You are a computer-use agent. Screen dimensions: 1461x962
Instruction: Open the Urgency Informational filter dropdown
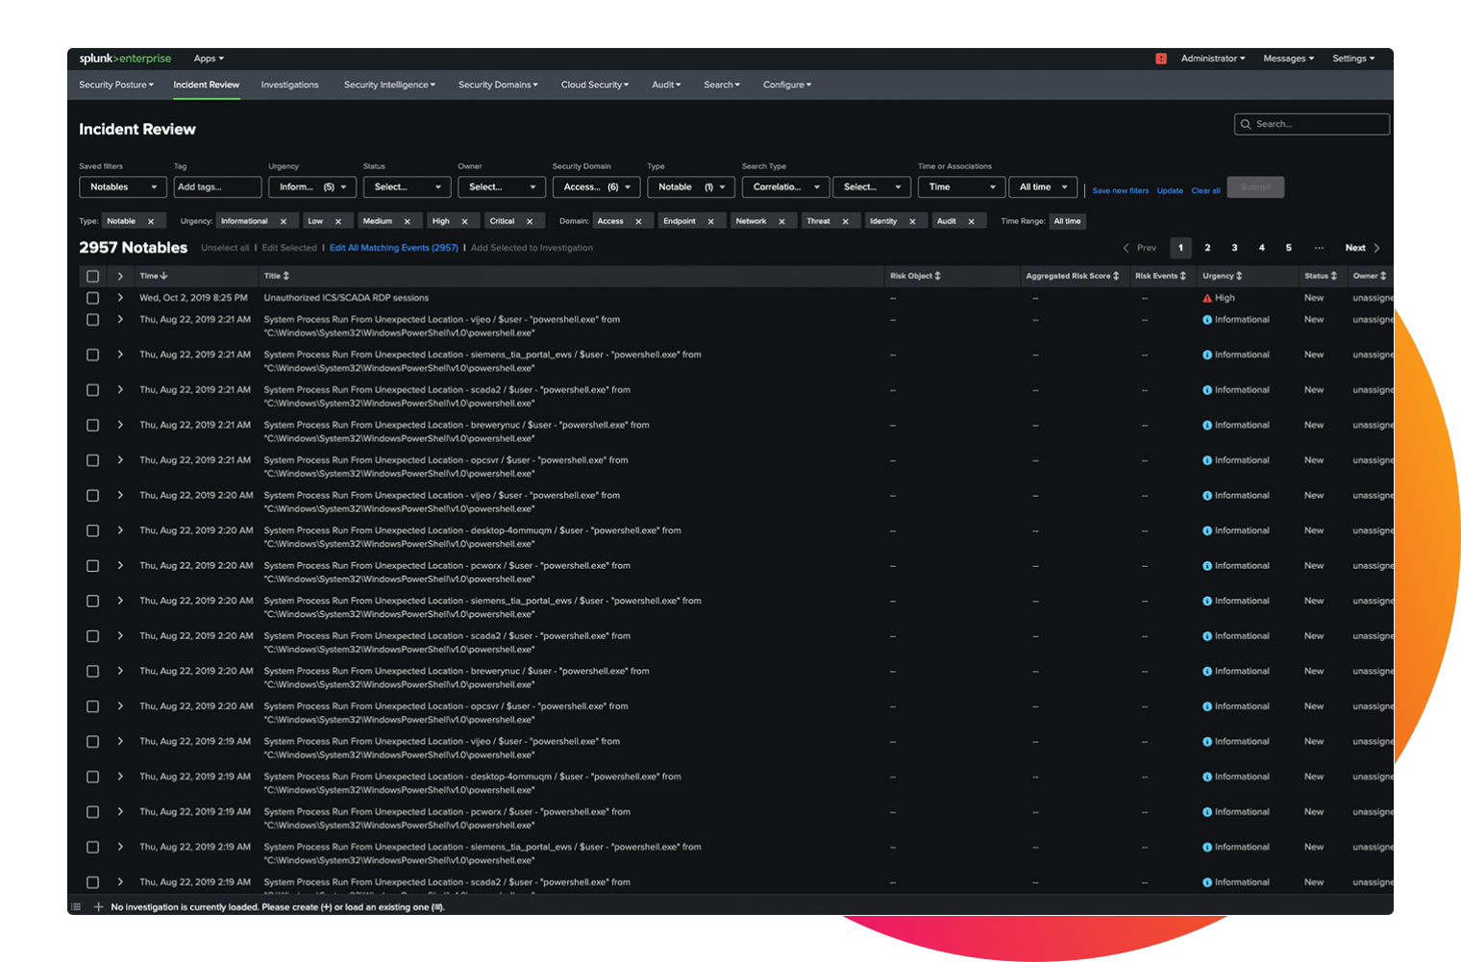(312, 186)
